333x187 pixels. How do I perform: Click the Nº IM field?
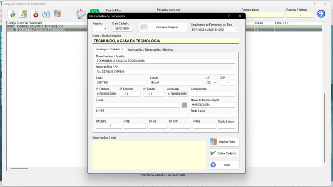click(158, 126)
